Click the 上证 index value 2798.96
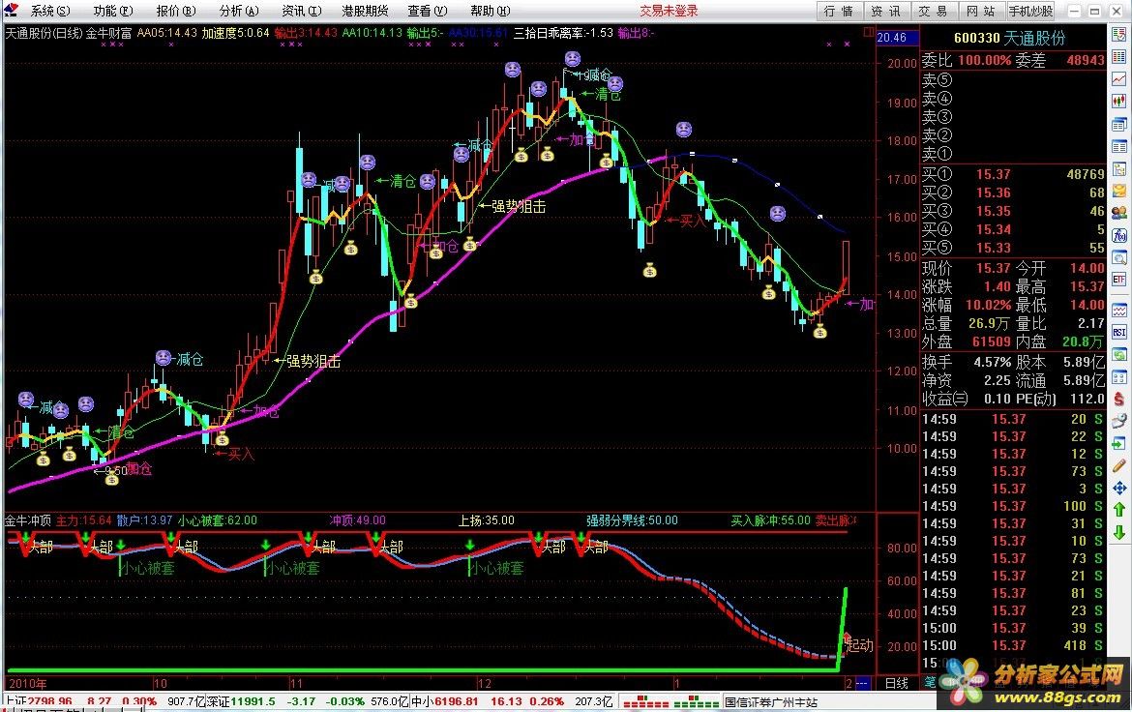 pyautogui.click(x=49, y=702)
